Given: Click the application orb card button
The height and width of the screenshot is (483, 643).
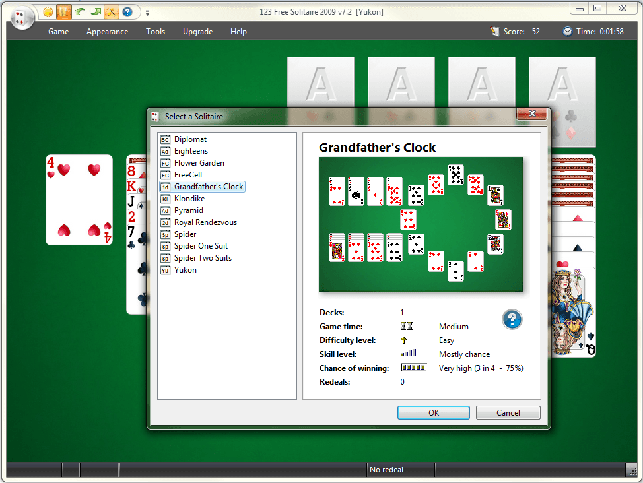Looking at the screenshot, I should pyautogui.click(x=21, y=18).
